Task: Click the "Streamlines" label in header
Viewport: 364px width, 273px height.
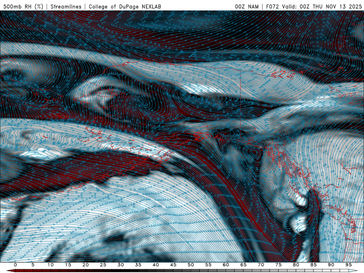Action: pos(66,6)
